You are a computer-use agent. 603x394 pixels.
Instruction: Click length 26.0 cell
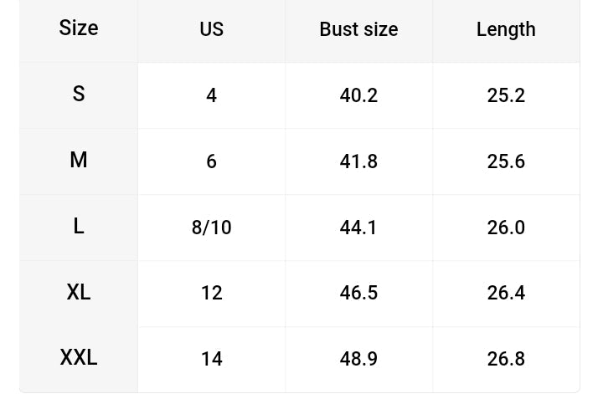tap(506, 228)
